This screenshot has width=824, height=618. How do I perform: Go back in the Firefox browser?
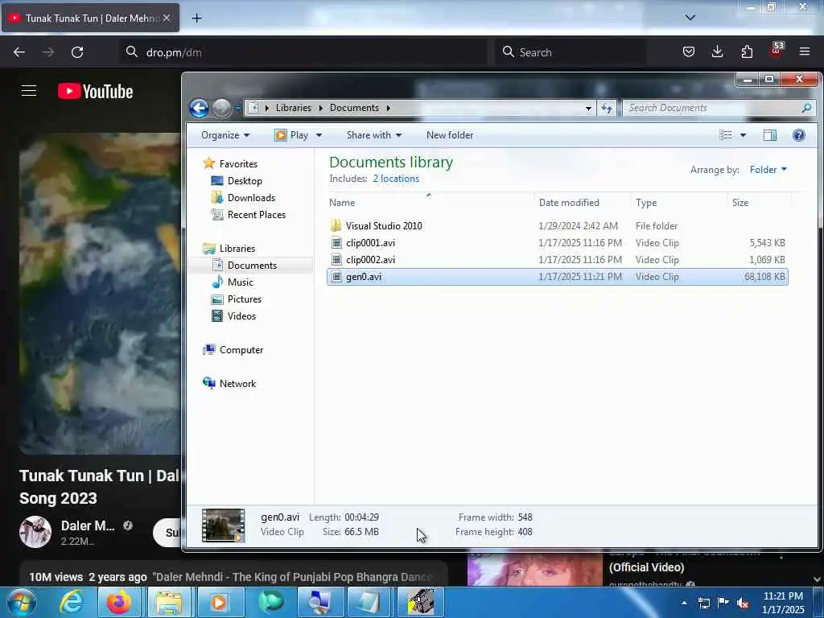[19, 52]
